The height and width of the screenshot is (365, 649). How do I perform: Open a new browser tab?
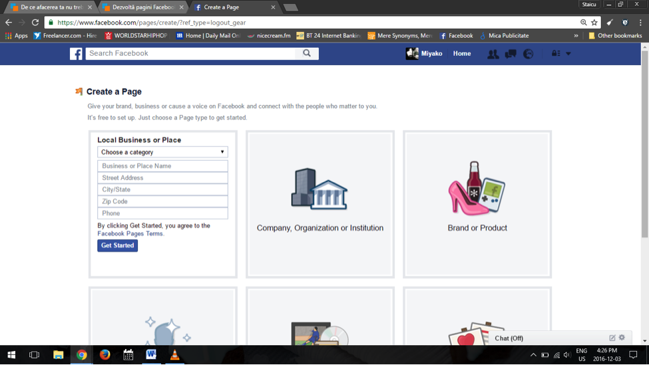[291, 7]
